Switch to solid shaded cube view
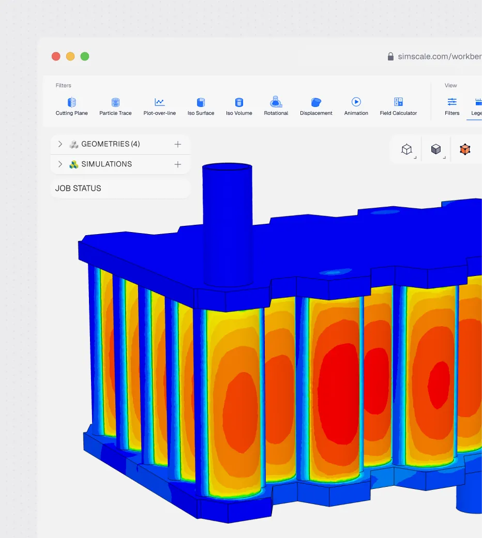The height and width of the screenshot is (538, 482). [436, 149]
